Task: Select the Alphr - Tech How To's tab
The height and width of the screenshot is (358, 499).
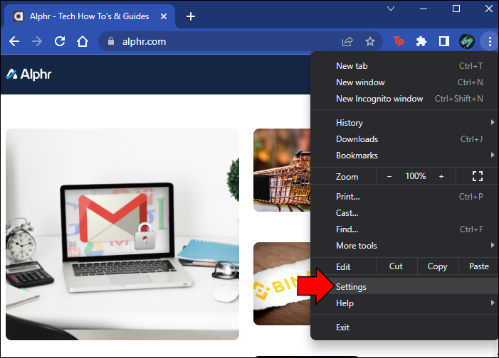Action: coord(89,16)
